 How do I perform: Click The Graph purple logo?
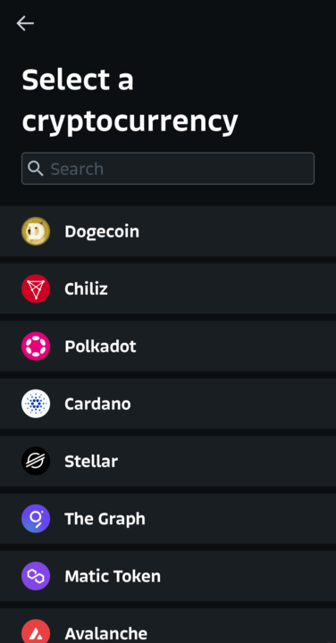tap(36, 518)
